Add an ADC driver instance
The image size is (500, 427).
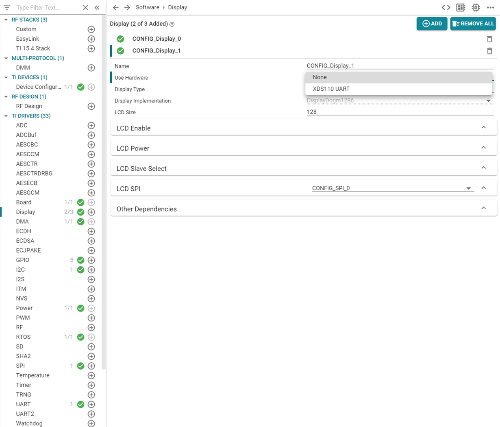click(91, 126)
